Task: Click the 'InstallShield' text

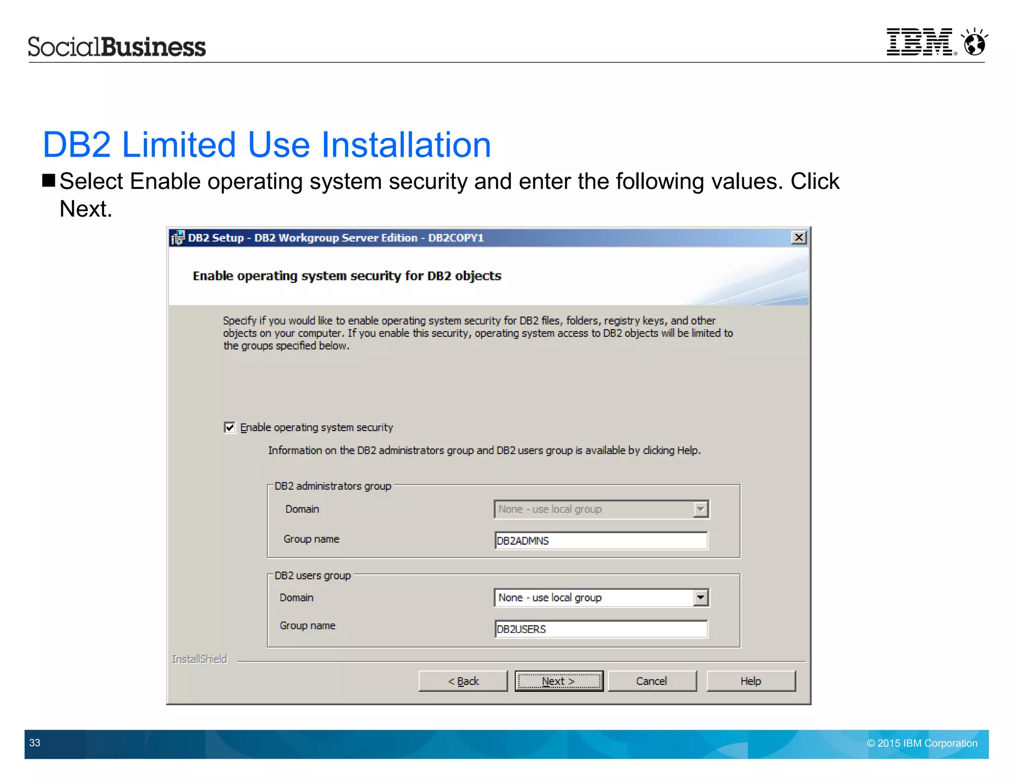Action: [200, 659]
